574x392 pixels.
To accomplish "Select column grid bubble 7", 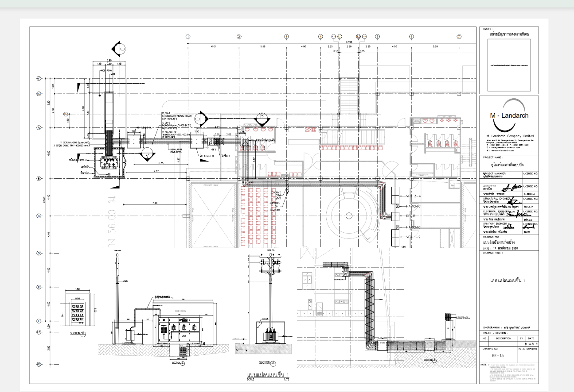I will pos(459,37).
